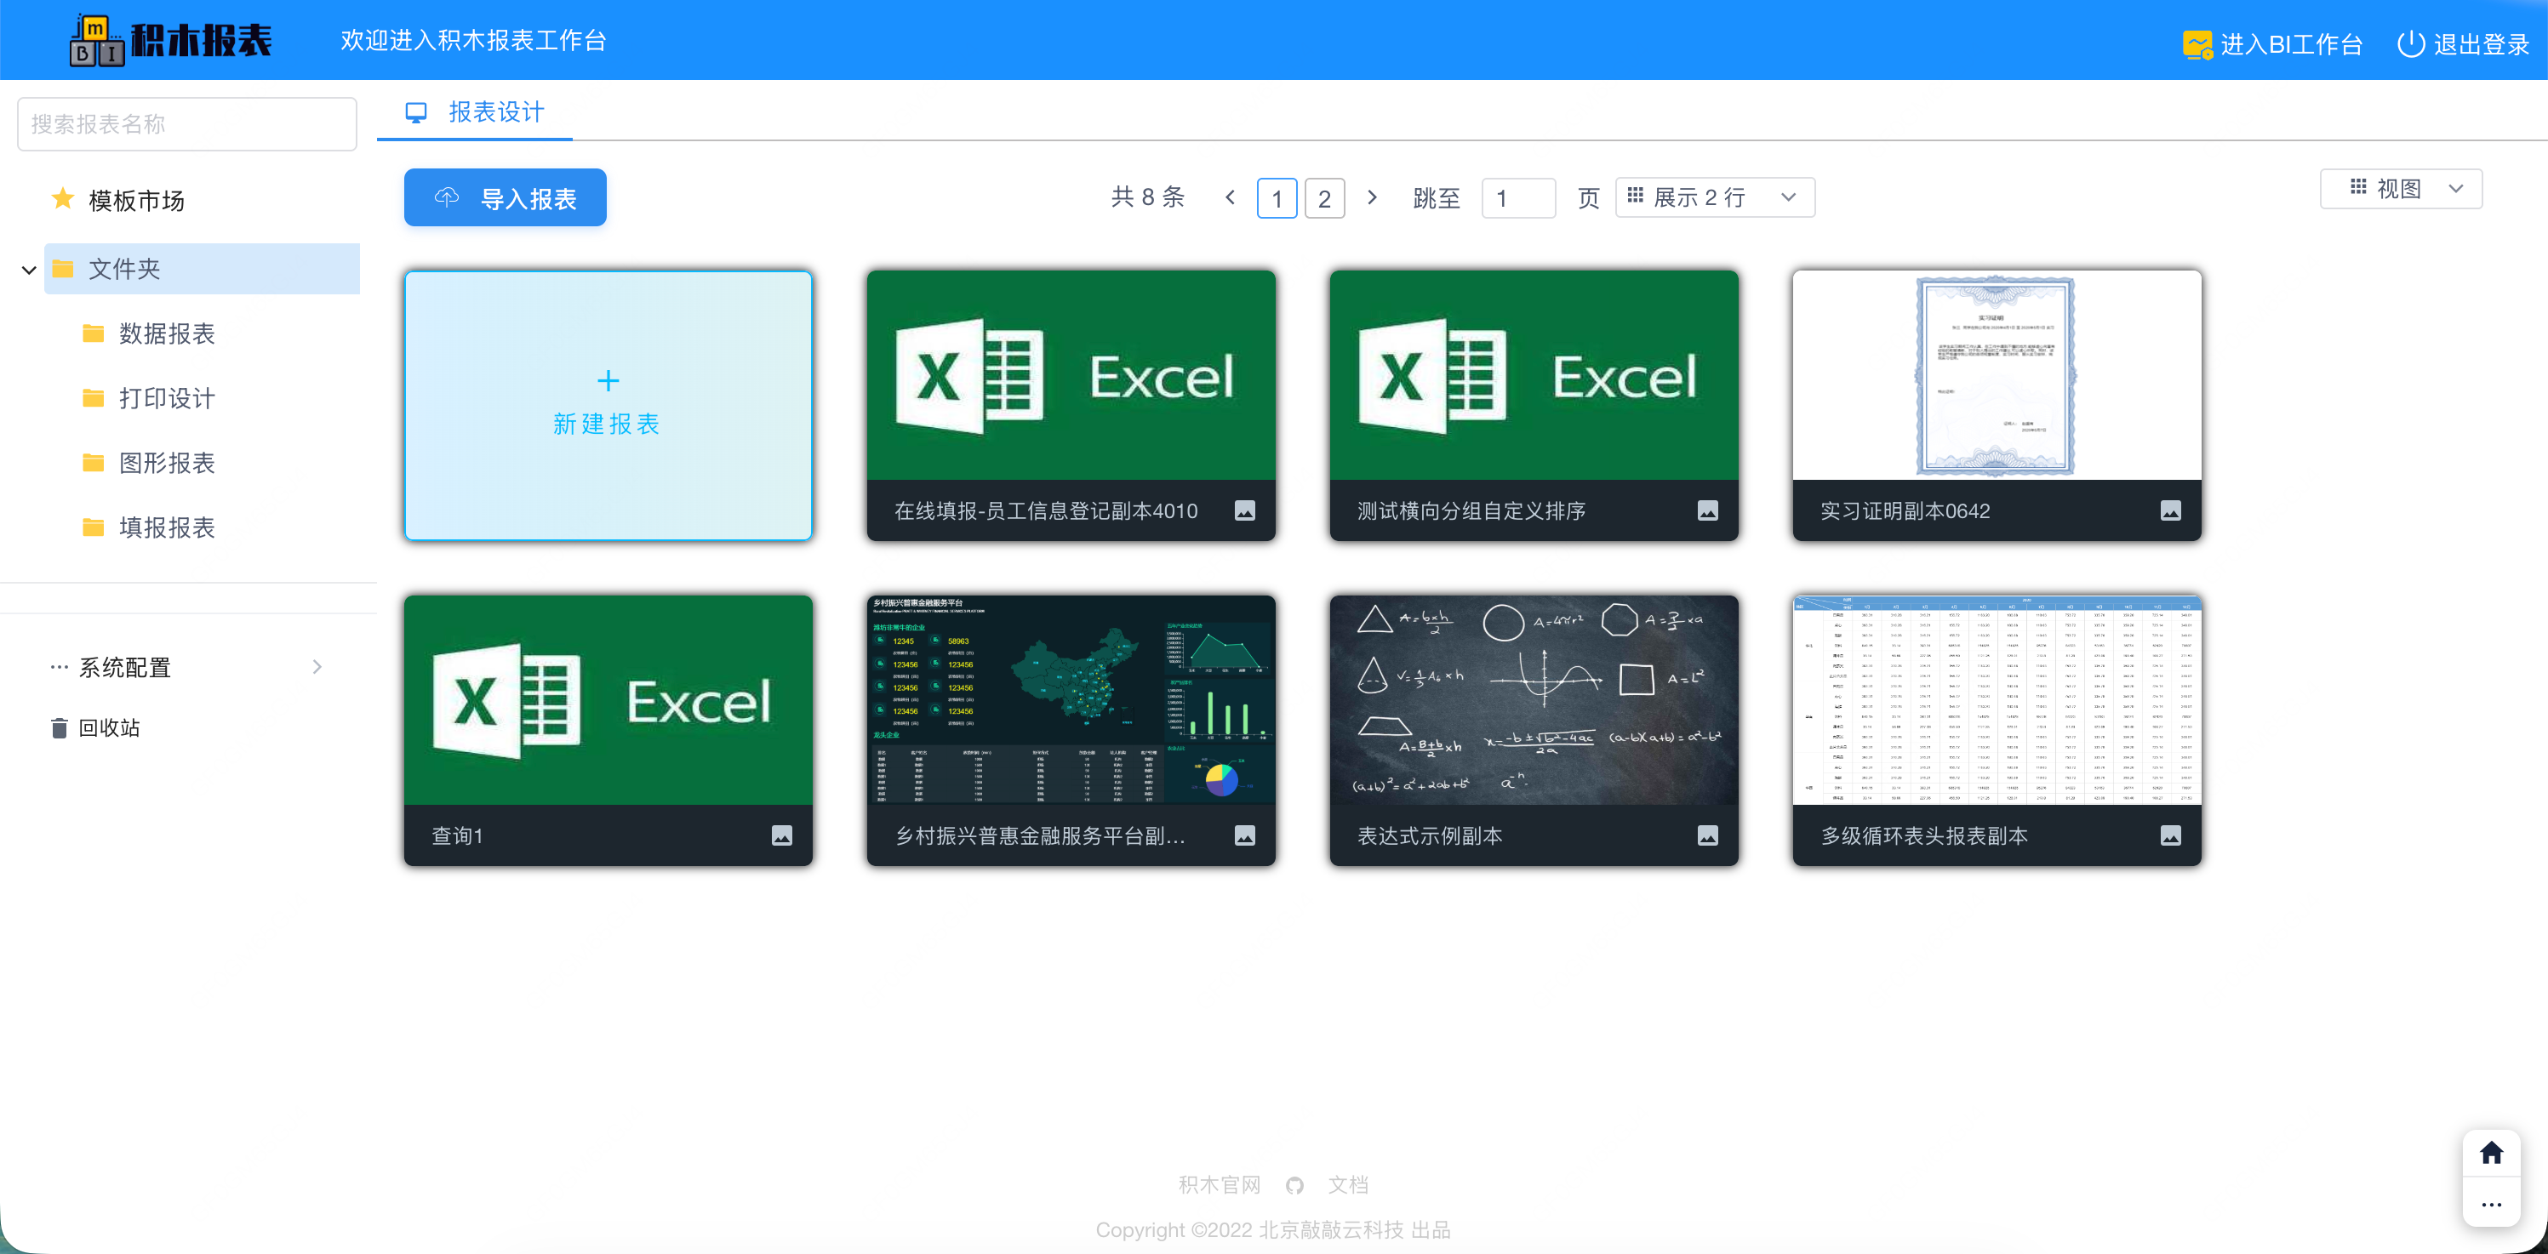The image size is (2548, 1254).
Task: Open 模板市场 menu item
Action: pos(136,200)
